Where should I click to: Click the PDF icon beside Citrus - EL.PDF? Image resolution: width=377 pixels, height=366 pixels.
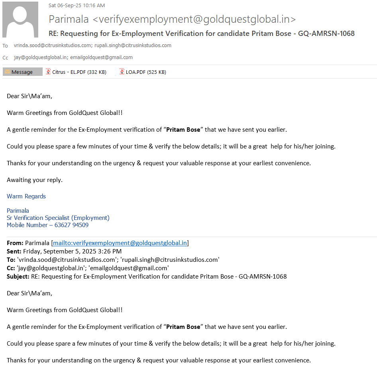click(x=48, y=72)
